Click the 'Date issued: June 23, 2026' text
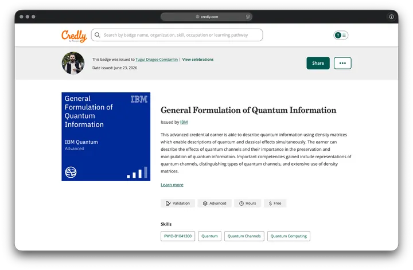Screen dimensions: 413x270 (x=115, y=68)
